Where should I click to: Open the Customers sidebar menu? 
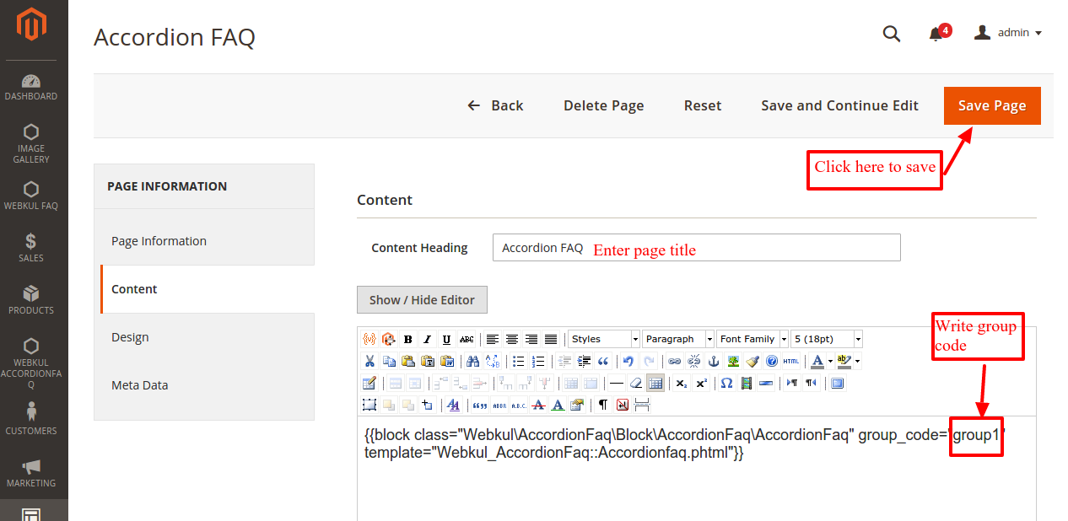(x=31, y=418)
